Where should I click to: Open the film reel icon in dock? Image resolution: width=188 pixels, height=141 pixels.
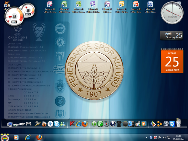click(166, 124)
